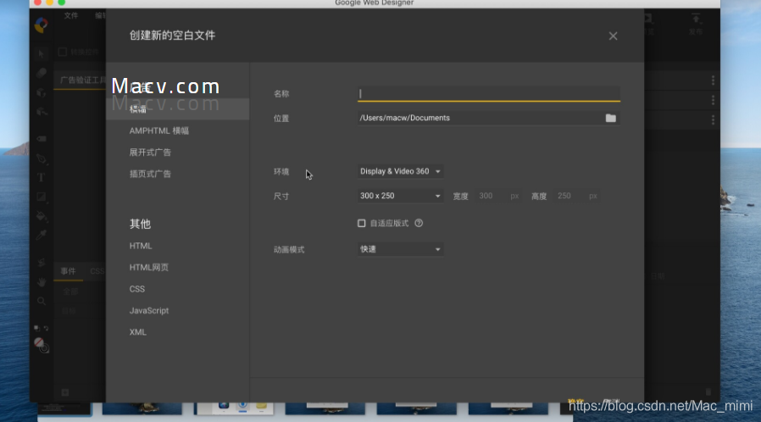Click the fill color no-fill swatch

(x=39, y=342)
